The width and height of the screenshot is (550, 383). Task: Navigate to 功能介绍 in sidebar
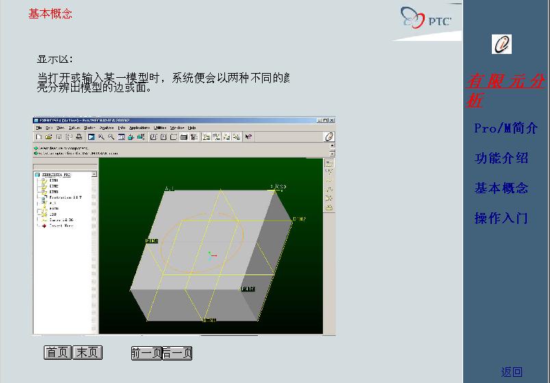[501, 158]
